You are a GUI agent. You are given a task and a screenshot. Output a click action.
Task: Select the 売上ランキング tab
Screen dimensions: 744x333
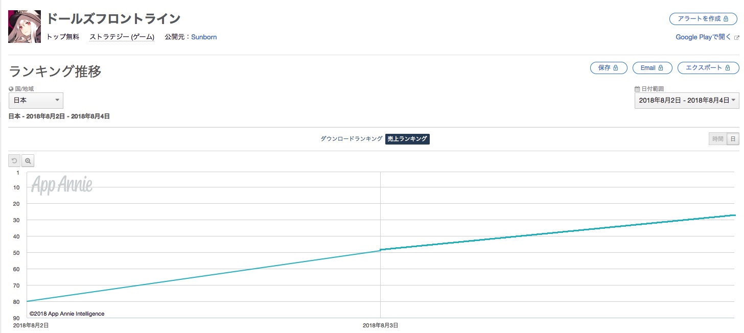[407, 139]
